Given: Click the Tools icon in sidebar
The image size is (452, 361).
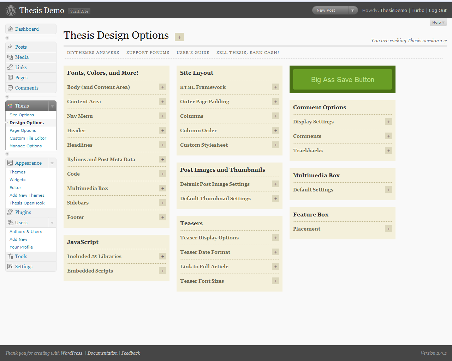Looking at the screenshot, I should [x=10, y=256].
